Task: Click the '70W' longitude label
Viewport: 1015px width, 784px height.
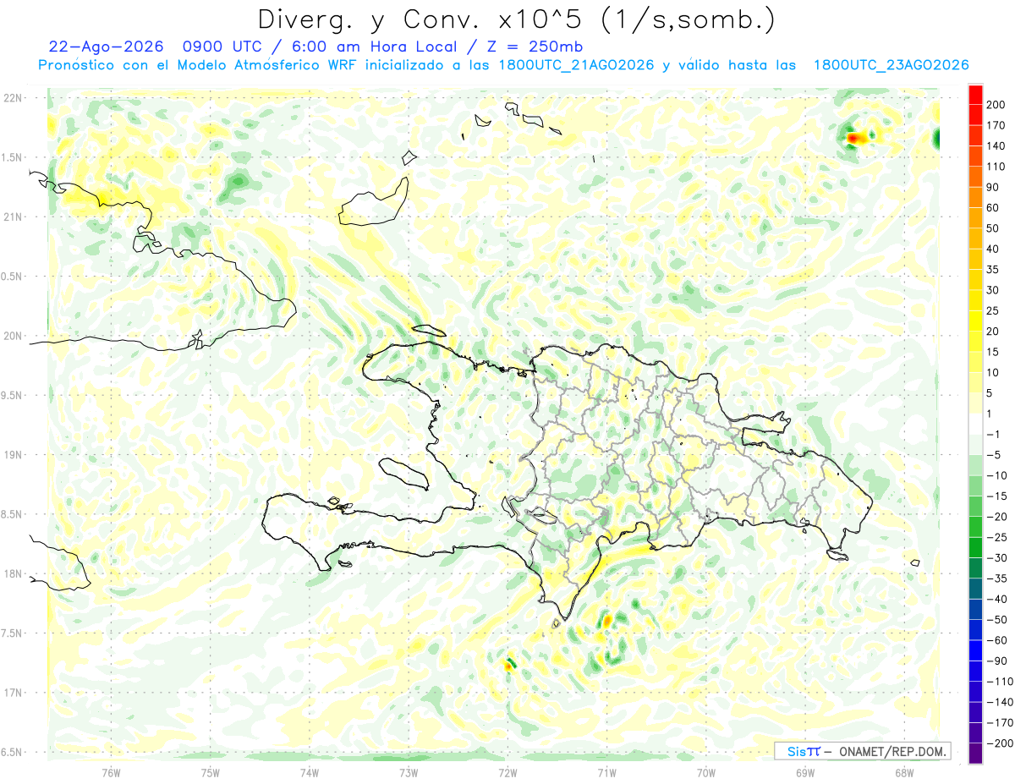Action: coord(705,771)
